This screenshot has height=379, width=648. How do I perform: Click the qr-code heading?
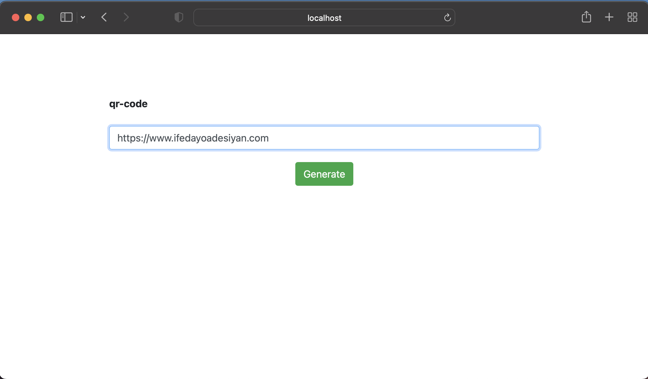coord(128,103)
